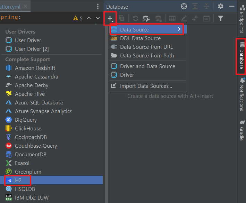Choose Apache Derby data source
The width and height of the screenshot is (246, 203).
tap(51, 85)
